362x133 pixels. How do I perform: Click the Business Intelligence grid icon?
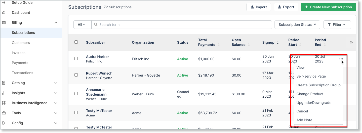[x=4, y=103]
